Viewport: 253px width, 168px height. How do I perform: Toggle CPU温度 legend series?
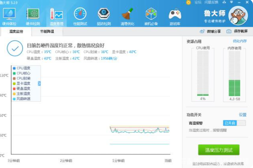[22, 68]
